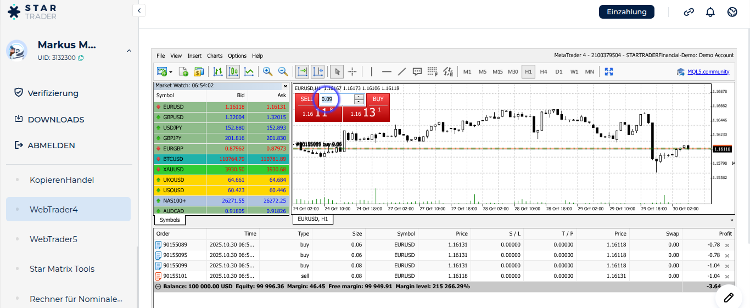Screen dimensions: 750x308
Task: Open the Insert menu
Action: click(194, 55)
